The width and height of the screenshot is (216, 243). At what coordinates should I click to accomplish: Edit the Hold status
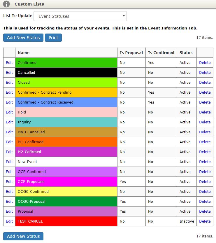(x=9, y=112)
